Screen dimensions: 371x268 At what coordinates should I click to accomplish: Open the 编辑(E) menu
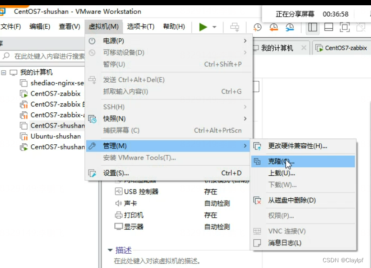[x=40, y=26]
